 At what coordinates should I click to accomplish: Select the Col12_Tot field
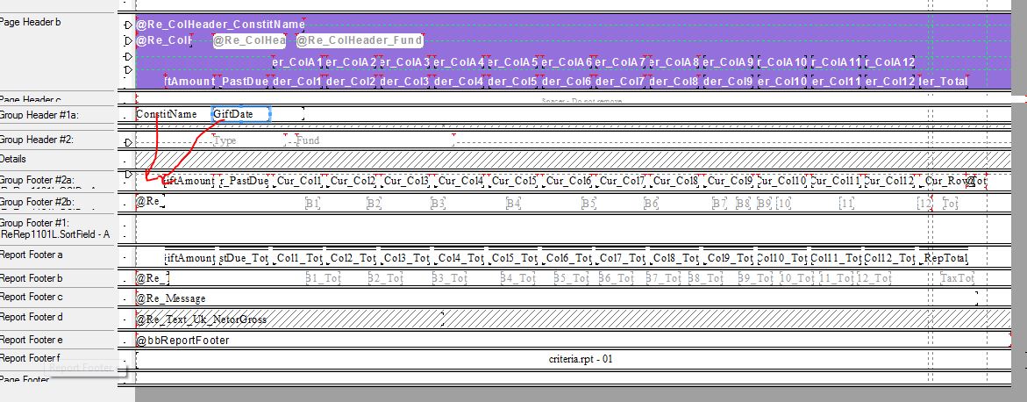889,258
